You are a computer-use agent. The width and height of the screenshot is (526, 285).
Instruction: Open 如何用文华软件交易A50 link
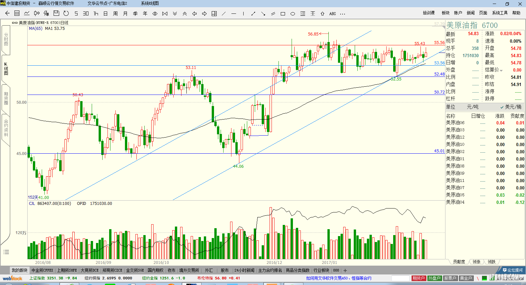pyautogui.click(x=339, y=278)
